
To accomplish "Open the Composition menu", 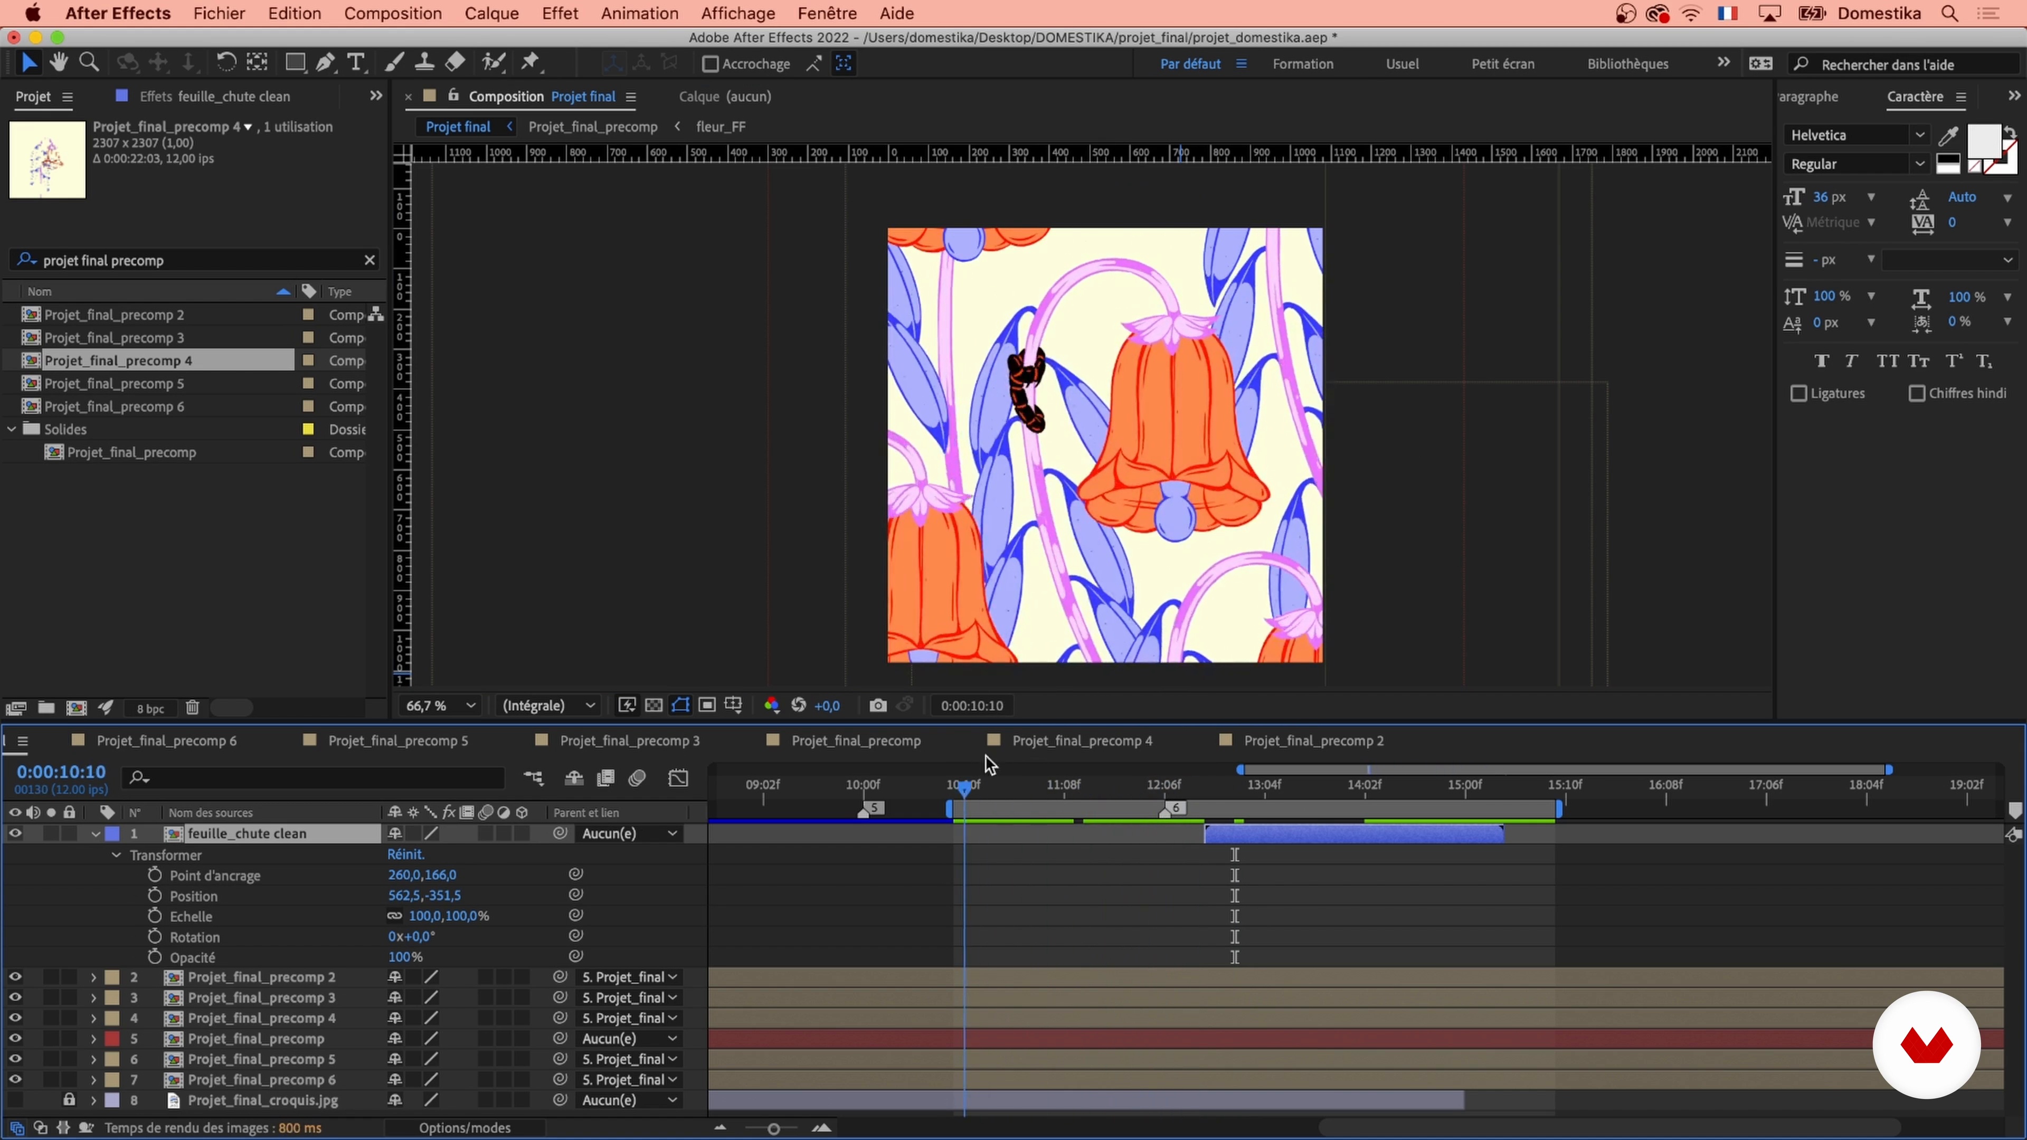I will tap(393, 13).
